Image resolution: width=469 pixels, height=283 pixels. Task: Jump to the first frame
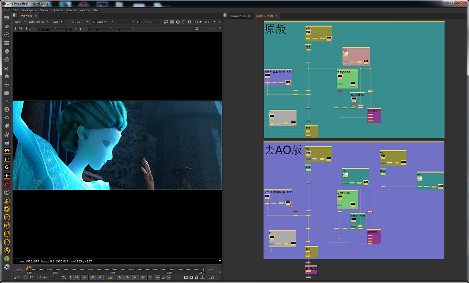[x=77, y=277]
